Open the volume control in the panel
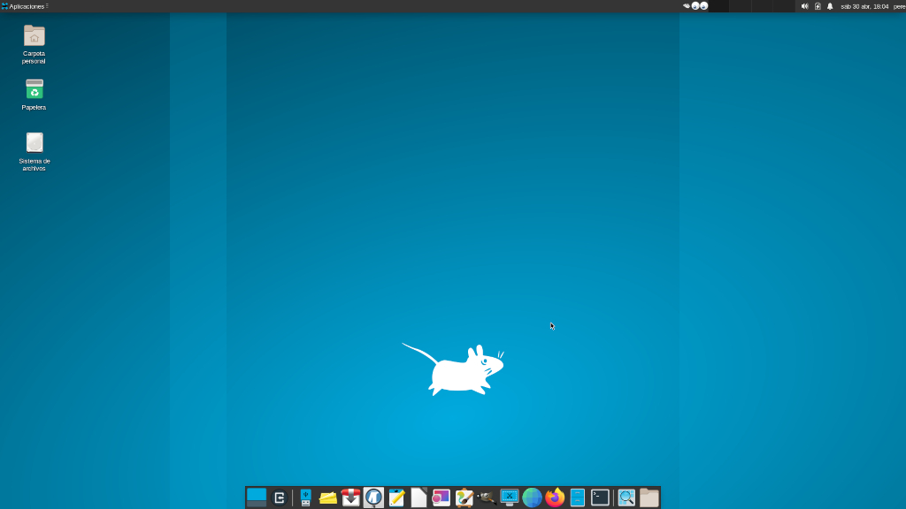The image size is (906, 509). pos(804,6)
